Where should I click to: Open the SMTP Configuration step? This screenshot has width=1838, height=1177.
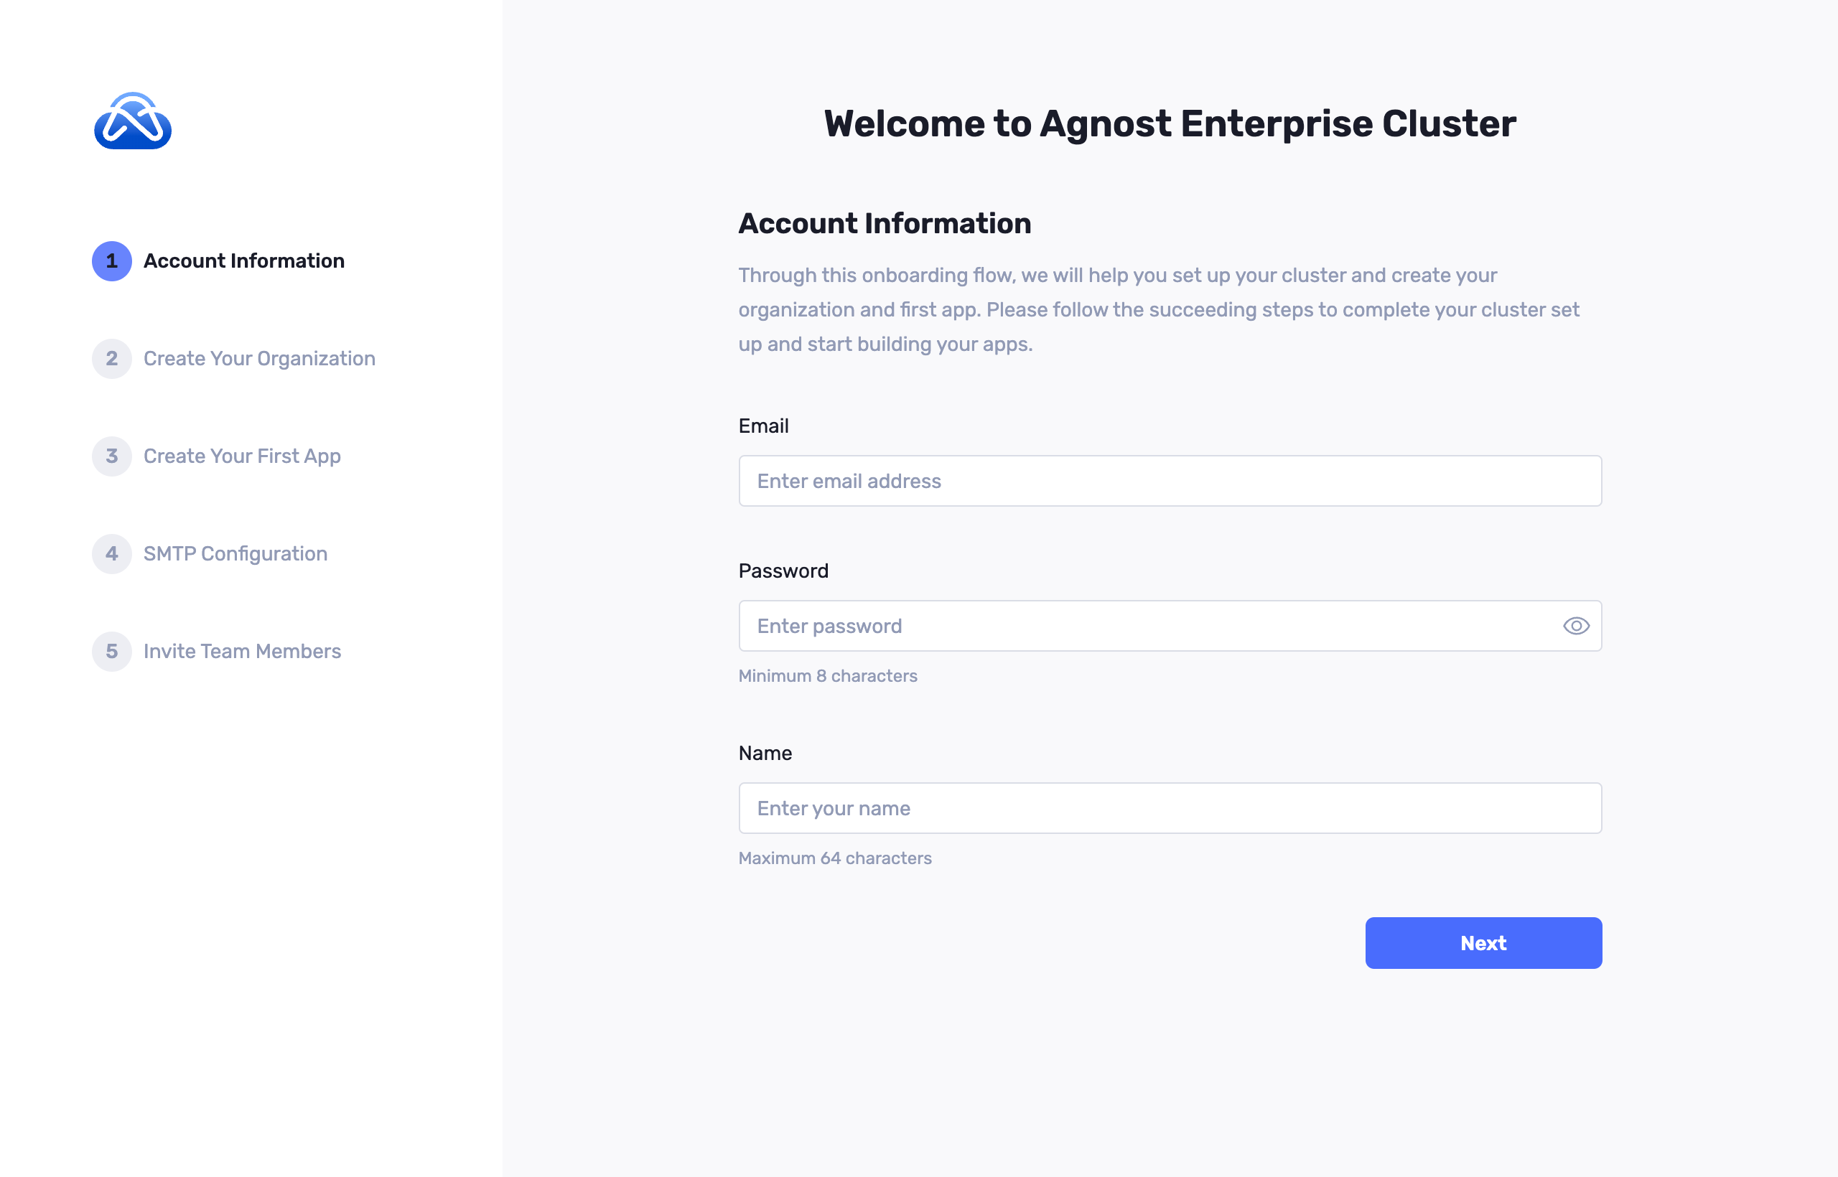click(x=235, y=553)
